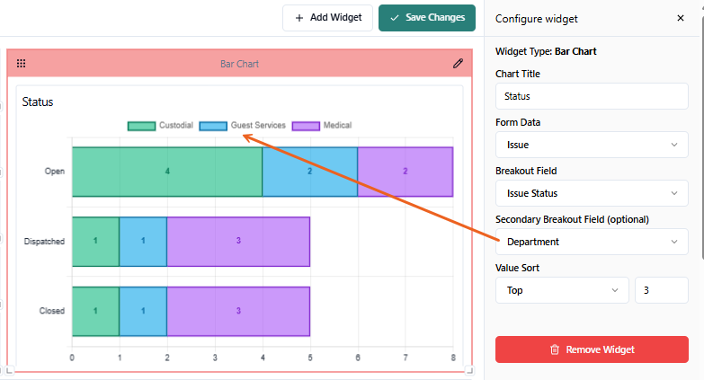The width and height of the screenshot is (704, 380).
Task: Click the Open row Custodial bar segment
Action: [167, 171]
